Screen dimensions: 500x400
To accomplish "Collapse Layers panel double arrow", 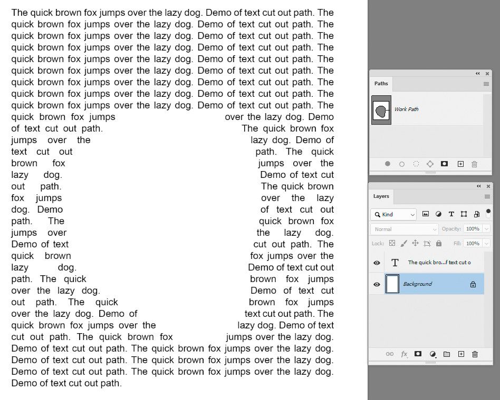I will click(478, 186).
